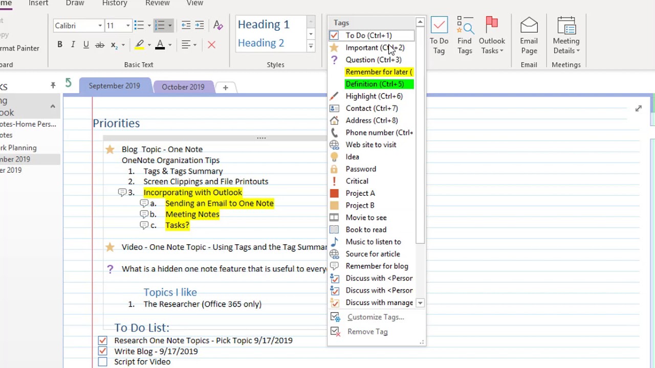Image resolution: width=655 pixels, height=368 pixels.
Task: Open the font size dropdown
Action: [x=128, y=26]
